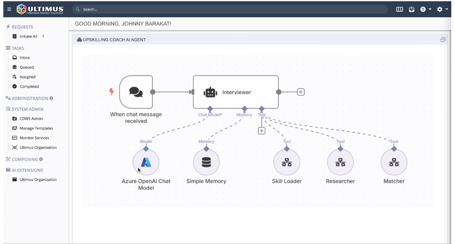Click the chat trigger output connector dot
This screenshot has width=455, height=244.
pos(153,92)
